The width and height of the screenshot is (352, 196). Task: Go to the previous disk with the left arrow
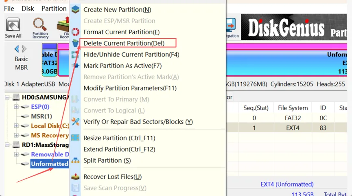[x=17, y=49]
